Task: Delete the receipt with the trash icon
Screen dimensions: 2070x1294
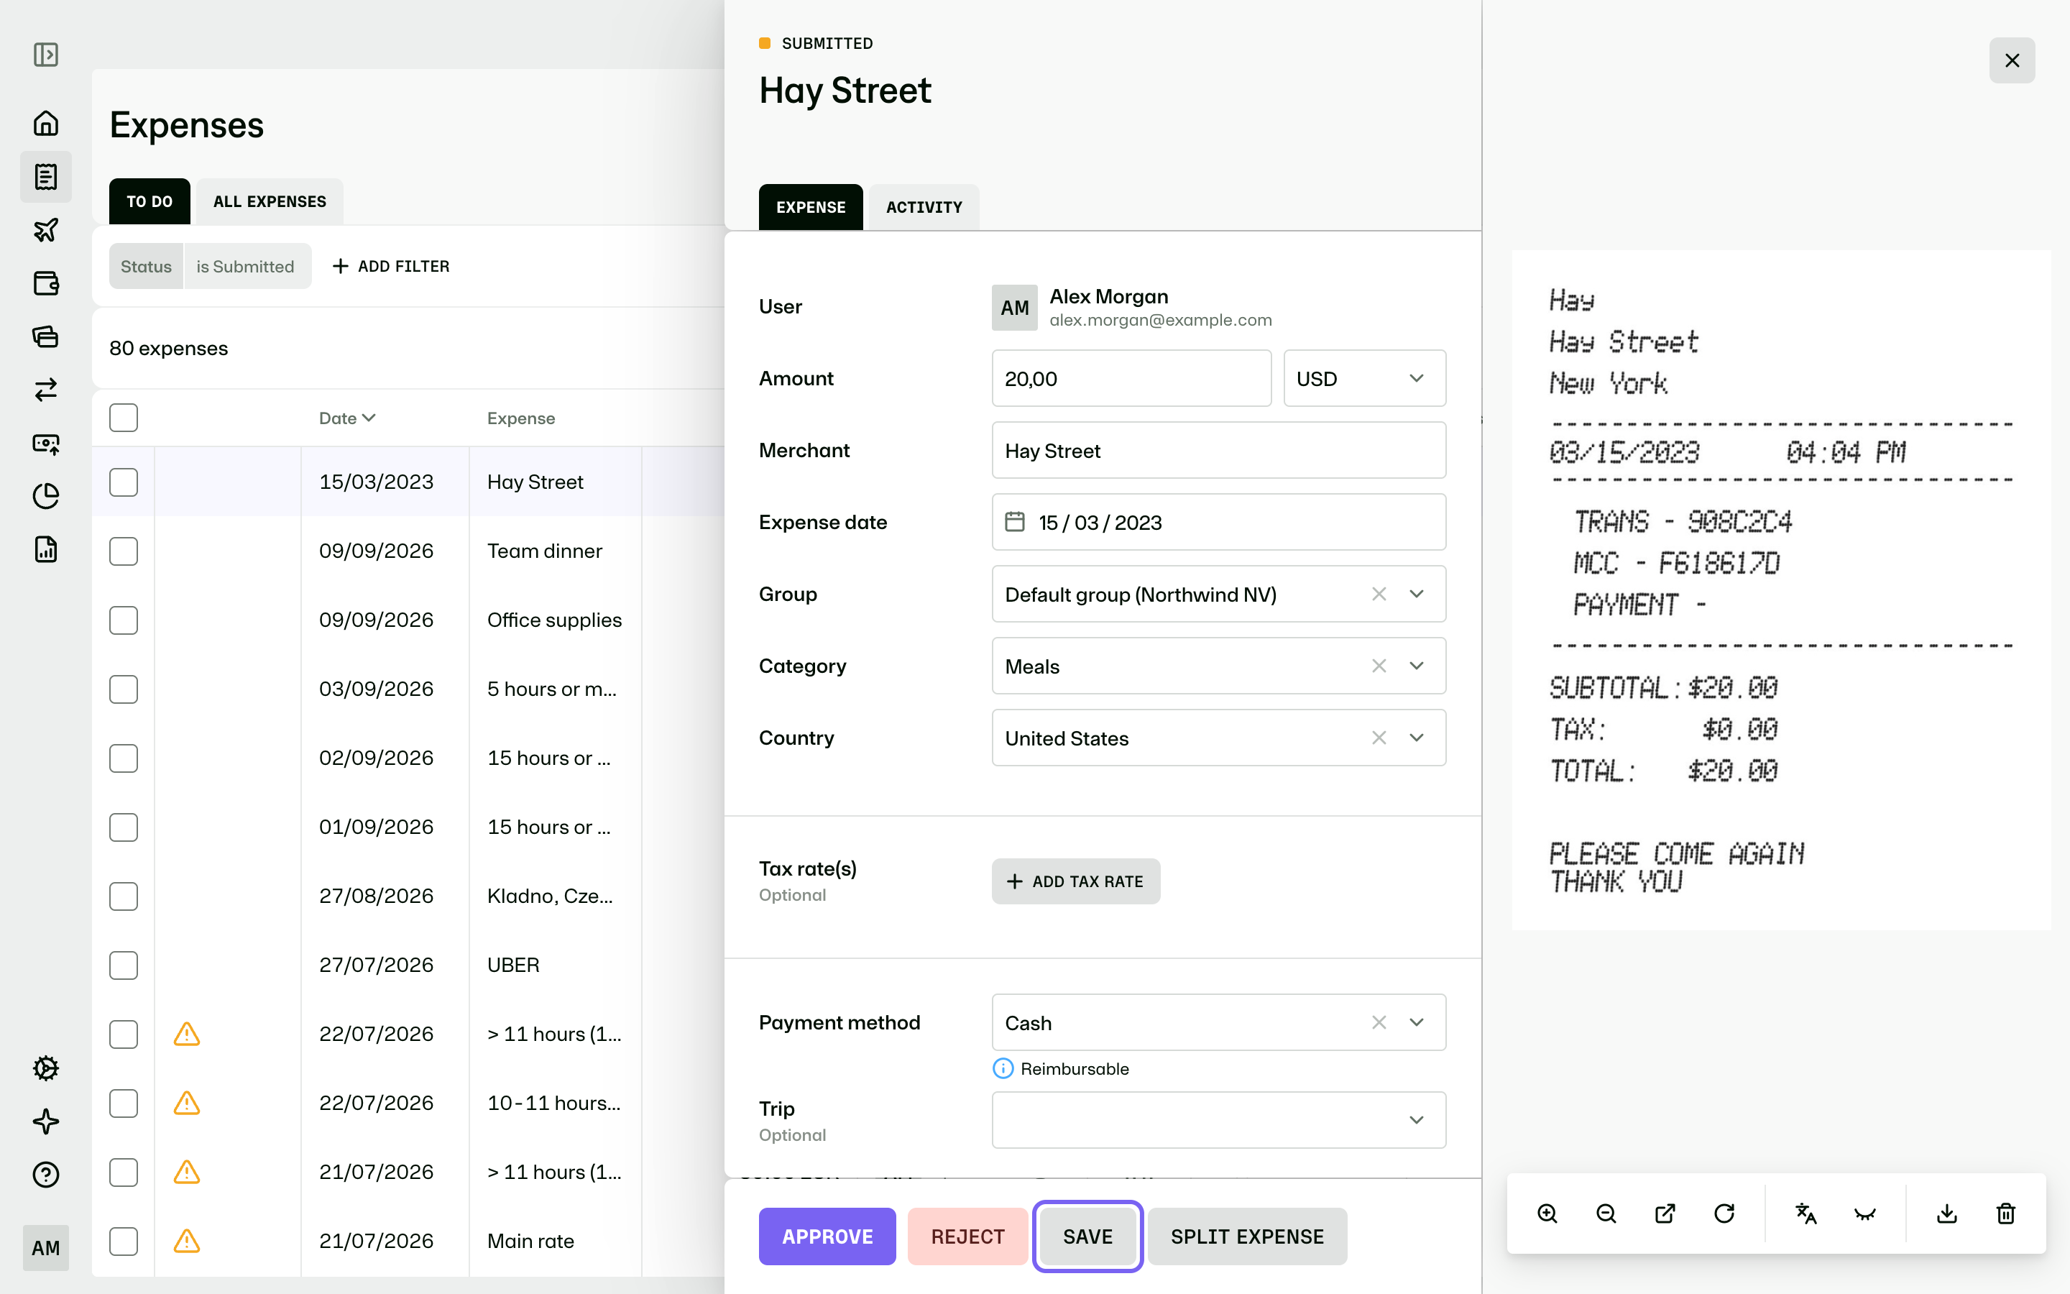Action: 2006,1213
